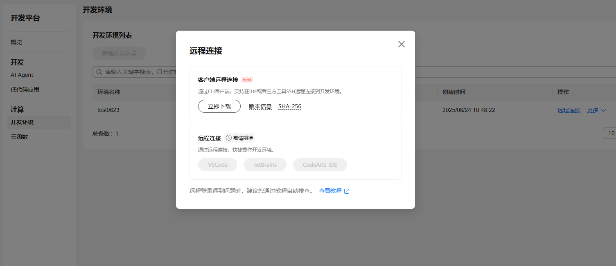Screen dimensions: 616x266
Task: Click the beta badge next to 客户端远程连接
Action: [x=247, y=80]
